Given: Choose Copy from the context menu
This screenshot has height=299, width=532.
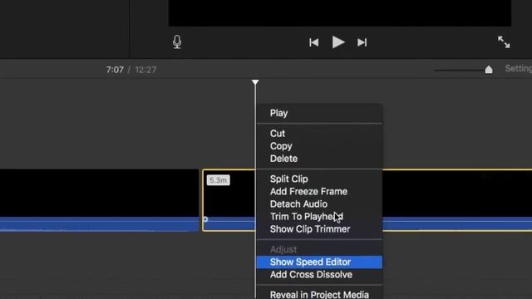Looking at the screenshot, I should tap(319, 146).
